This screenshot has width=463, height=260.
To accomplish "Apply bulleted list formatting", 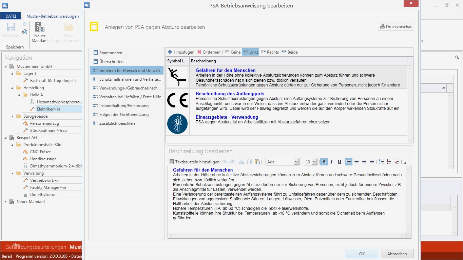I will [x=381, y=162].
